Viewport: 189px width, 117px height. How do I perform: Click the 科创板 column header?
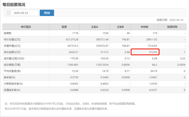pyautogui.click(x=144, y=27)
